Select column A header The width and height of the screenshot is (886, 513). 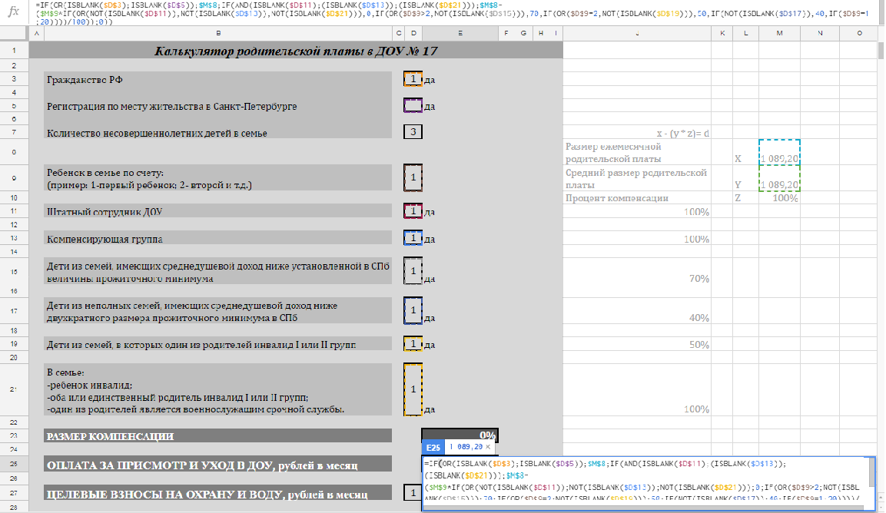tap(36, 33)
